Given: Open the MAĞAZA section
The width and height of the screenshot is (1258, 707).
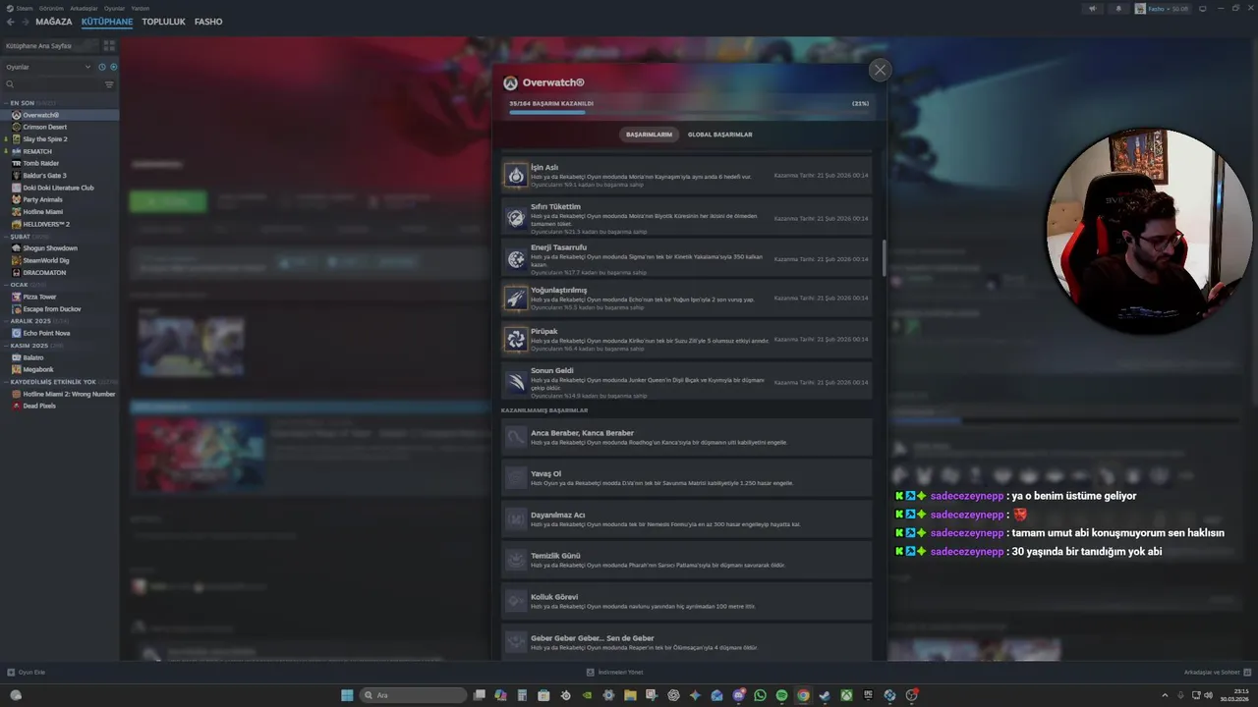Looking at the screenshot, I should click(x=54, y=22).
